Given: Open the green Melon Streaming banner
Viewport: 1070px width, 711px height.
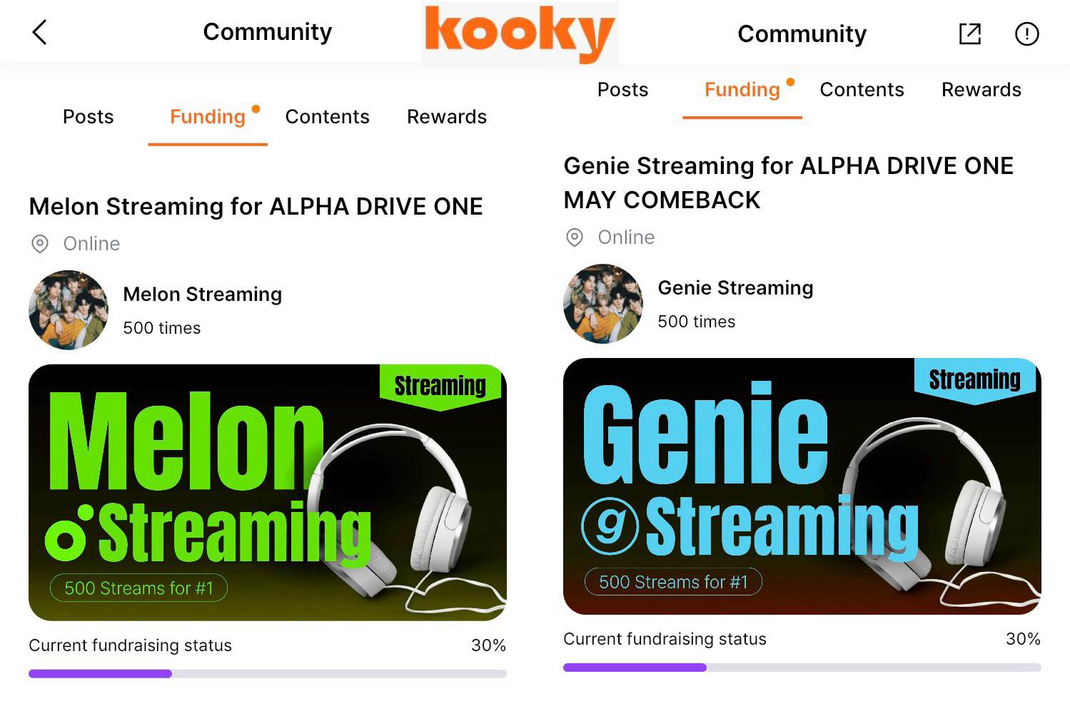Looking at the screenshot, I should click(268, 493).
